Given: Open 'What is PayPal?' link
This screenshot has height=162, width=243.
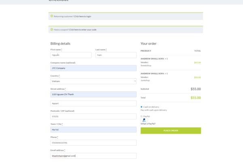Looking at the screenshot, I should click(148, 124).
